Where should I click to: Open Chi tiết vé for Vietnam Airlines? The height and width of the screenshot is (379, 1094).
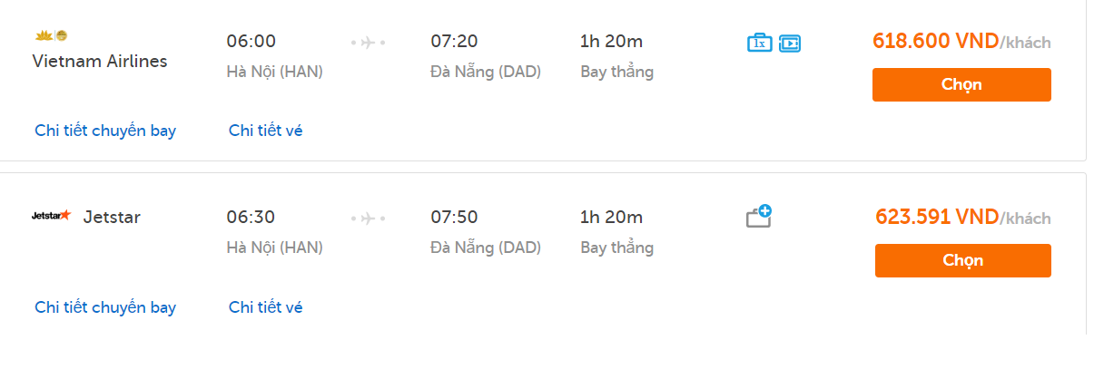[x=265, y=131]
